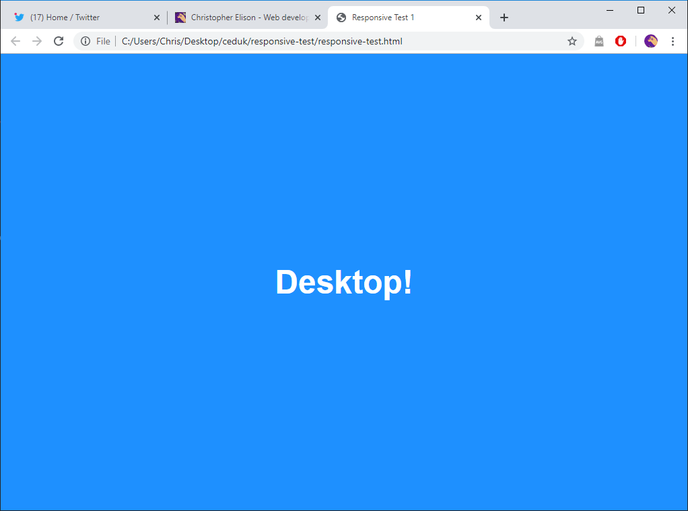688x511 pixels.
Task: Open a new tab with the plus button
Action: tap(504, 18)
